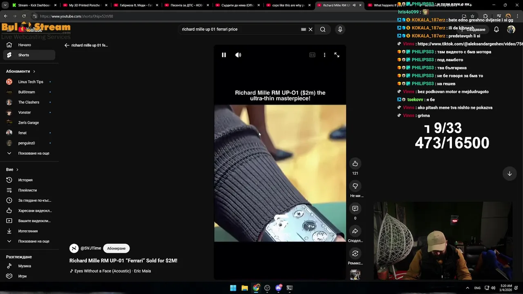Open the @SVJTime channel avatar
523x294 pixels.
74,248
